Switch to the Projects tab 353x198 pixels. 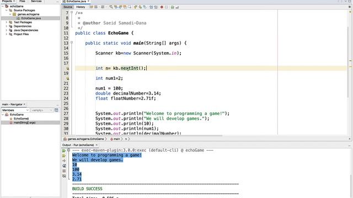7,1
